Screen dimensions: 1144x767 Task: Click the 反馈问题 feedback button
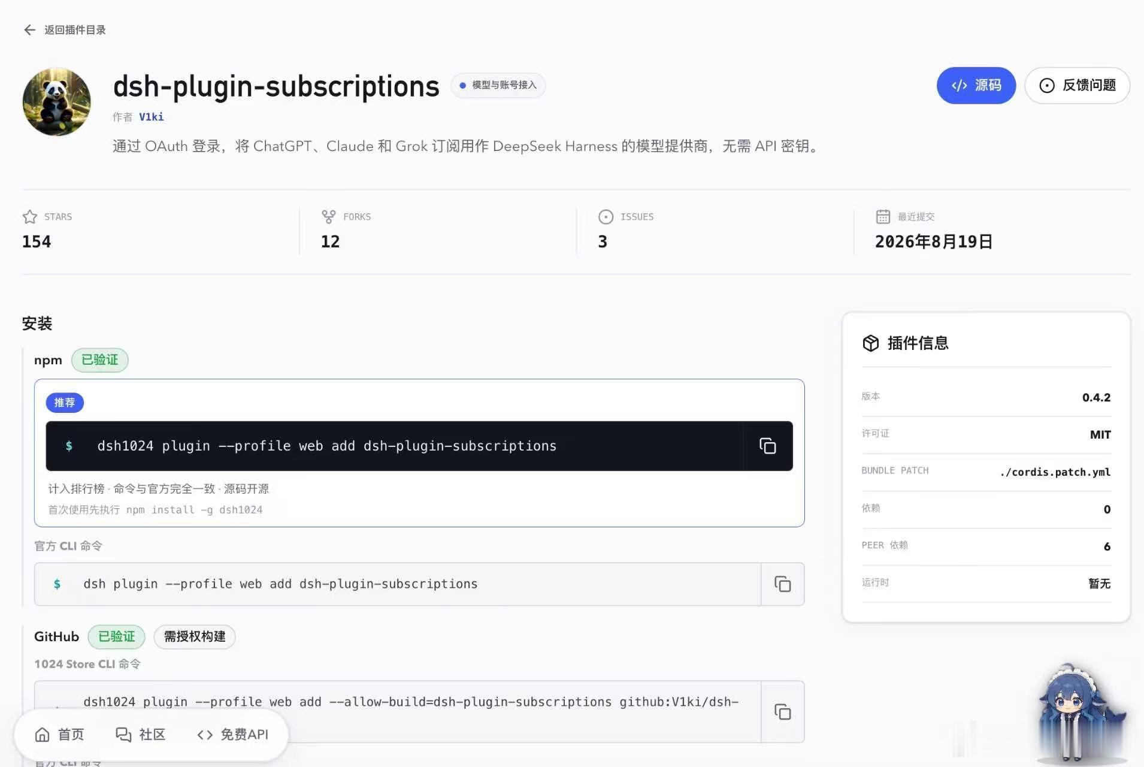tap(1078, 85)
